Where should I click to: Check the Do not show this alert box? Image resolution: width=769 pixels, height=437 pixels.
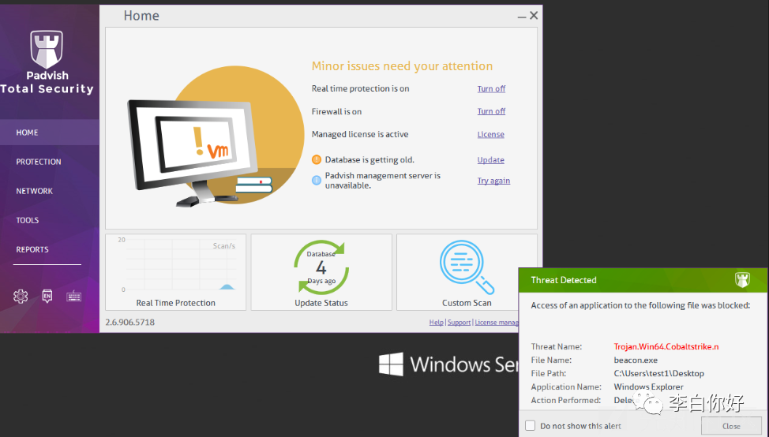pos(530,426)
